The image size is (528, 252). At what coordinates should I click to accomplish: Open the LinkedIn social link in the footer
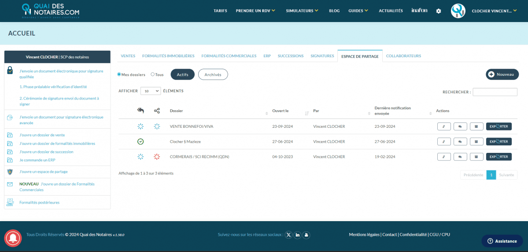coord(298,235)
